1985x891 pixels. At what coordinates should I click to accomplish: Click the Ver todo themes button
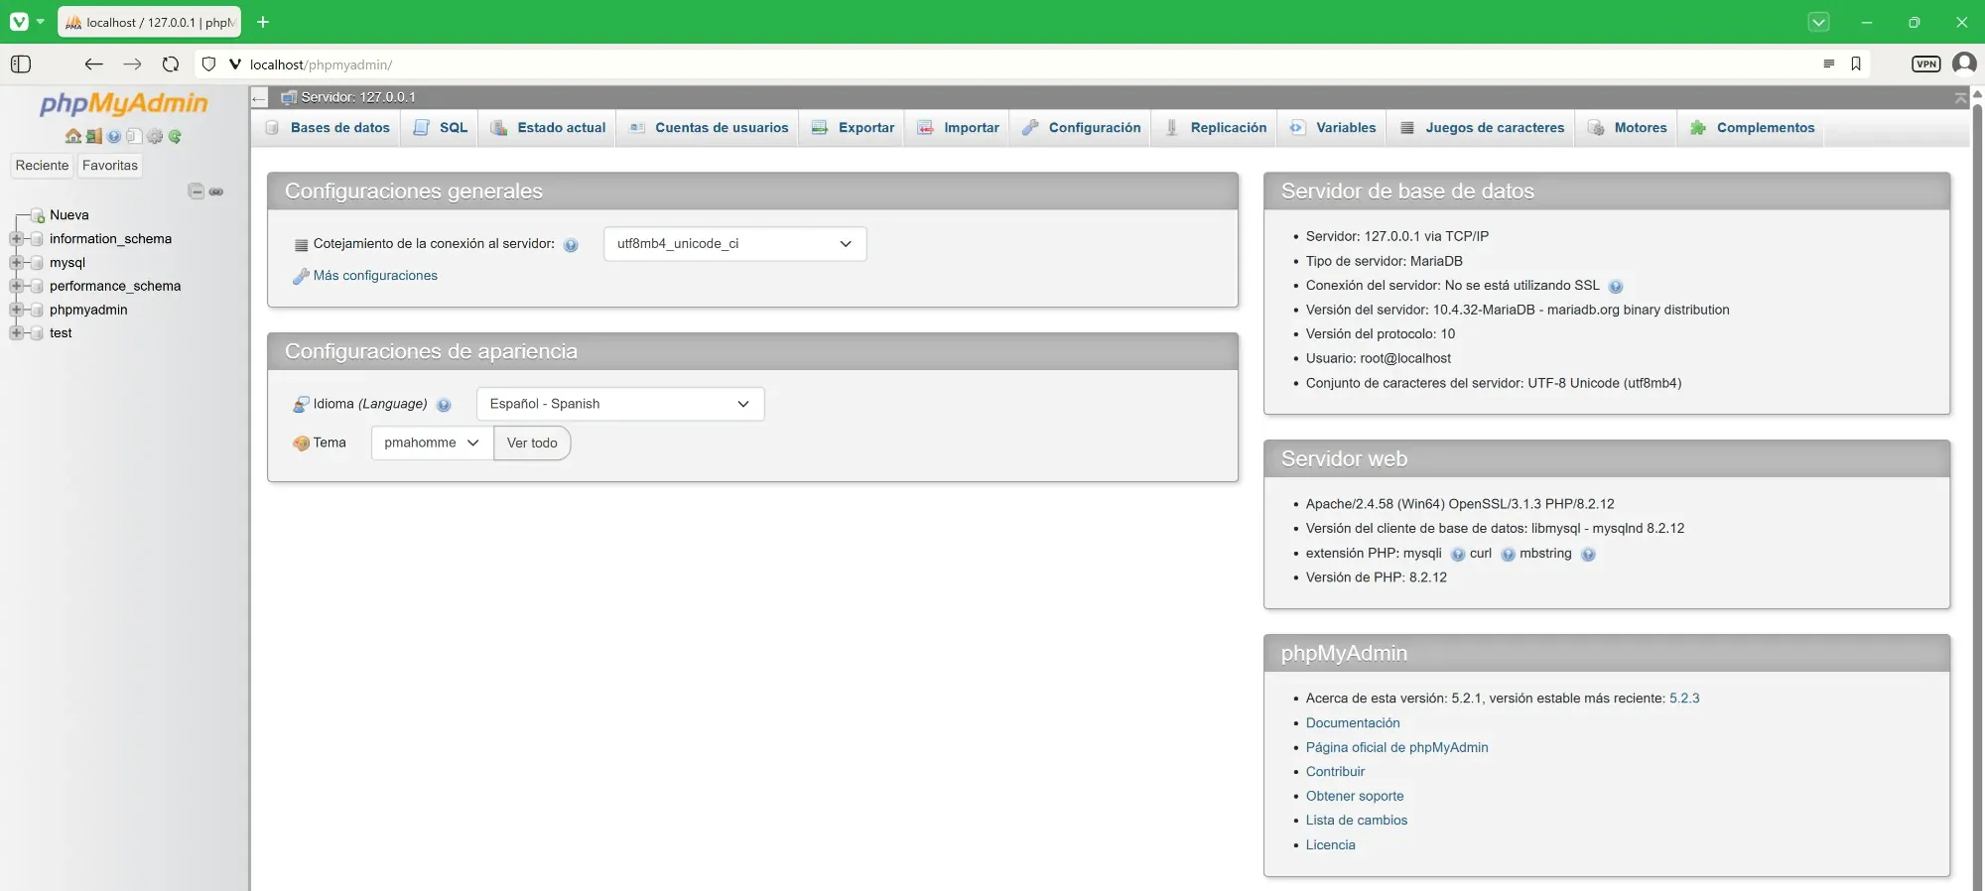tap(532, 444)
